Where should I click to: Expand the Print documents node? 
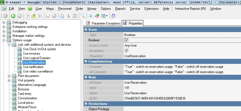click(x=9, y=76)
